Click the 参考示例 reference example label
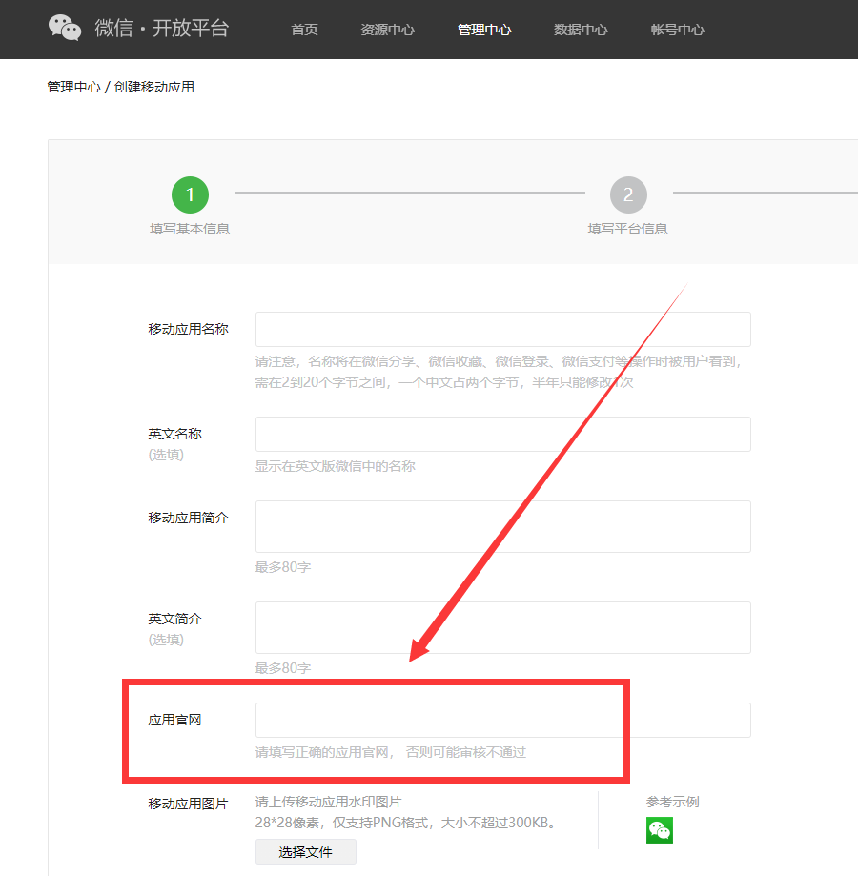This screenshot has height=876, width=858. pos(672,802)
